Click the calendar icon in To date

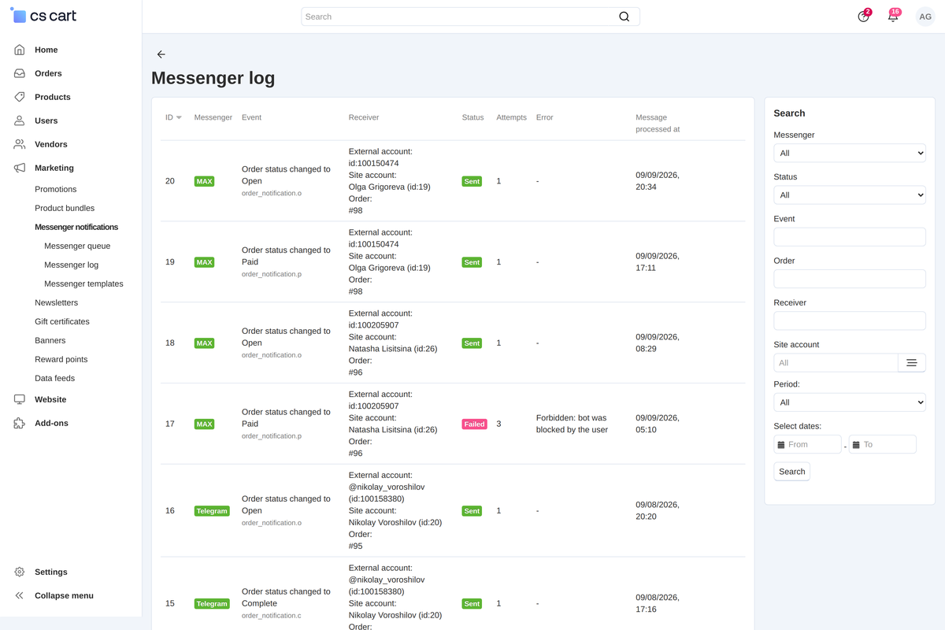click(855, 445)
